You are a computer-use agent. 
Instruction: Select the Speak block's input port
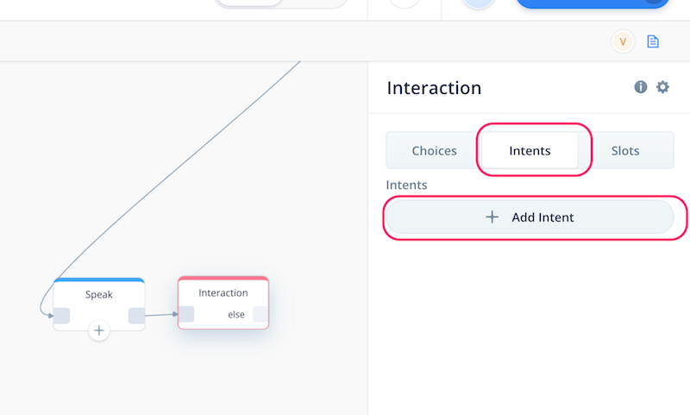coord(61,316)
